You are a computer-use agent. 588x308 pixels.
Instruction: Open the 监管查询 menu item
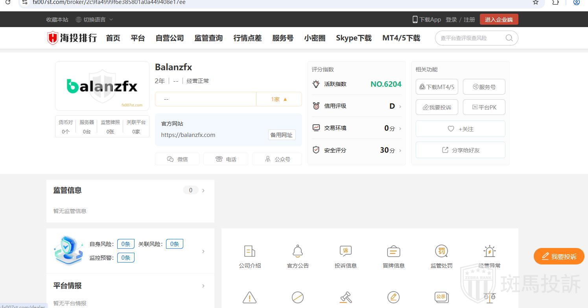point(208,38)
